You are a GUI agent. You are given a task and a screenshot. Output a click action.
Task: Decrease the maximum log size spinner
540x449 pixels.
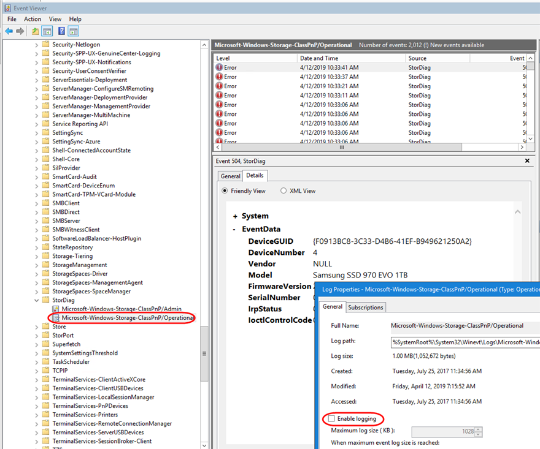point(478,434)
